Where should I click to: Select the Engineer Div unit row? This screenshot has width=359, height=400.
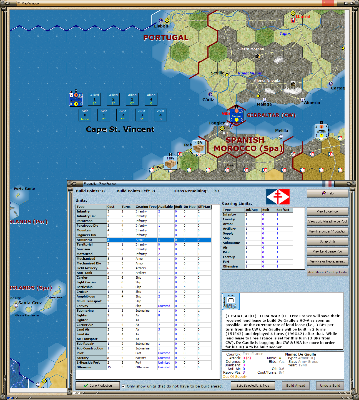pos(144,235)
